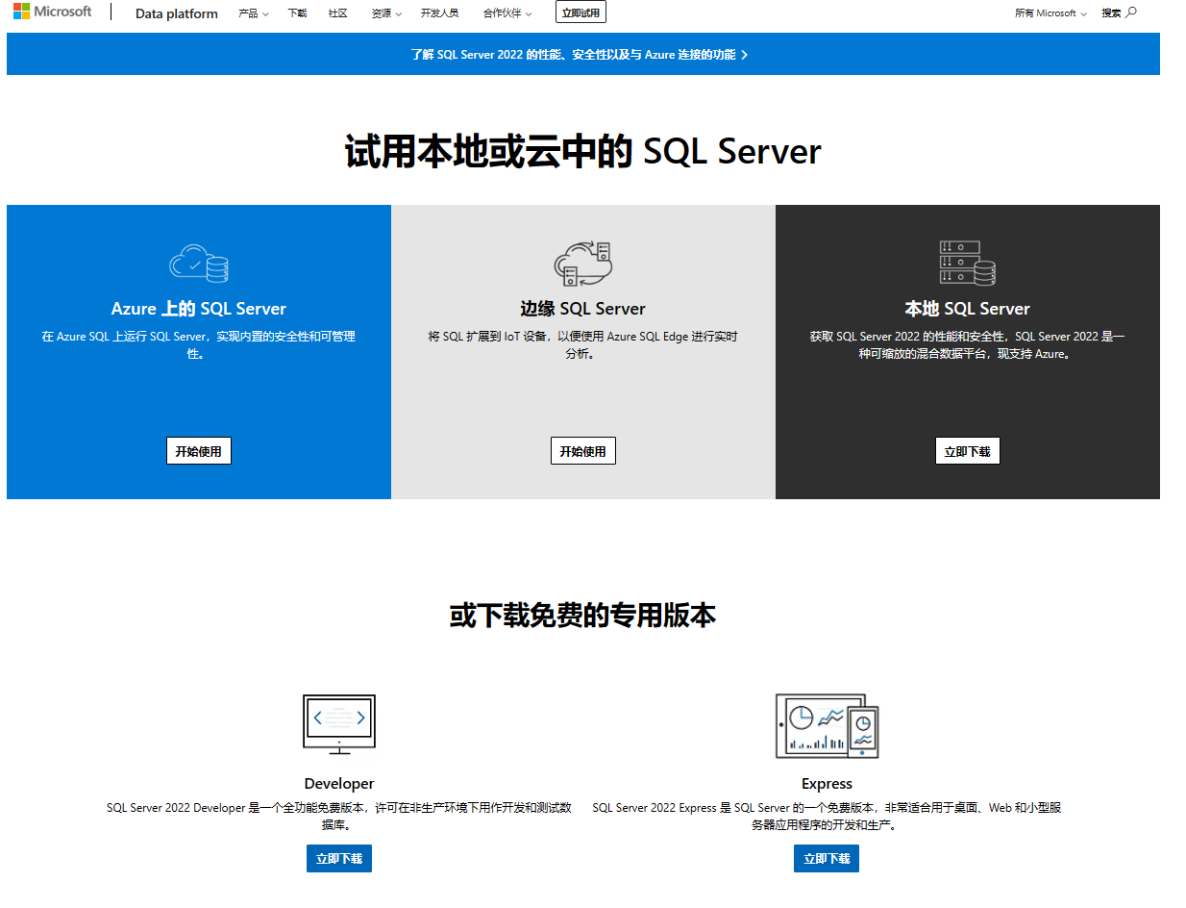
Task: Click 立即下载 under Express edition
Action: [827, 859]
